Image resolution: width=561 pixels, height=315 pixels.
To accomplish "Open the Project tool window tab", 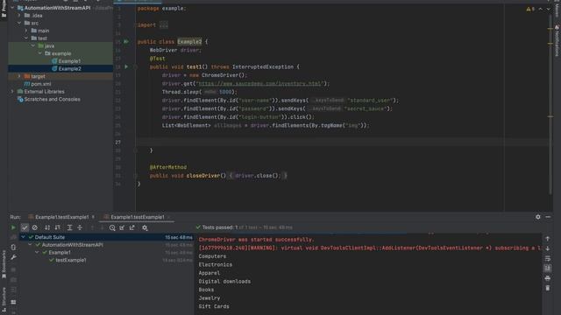I will click(x=4, y=9).
